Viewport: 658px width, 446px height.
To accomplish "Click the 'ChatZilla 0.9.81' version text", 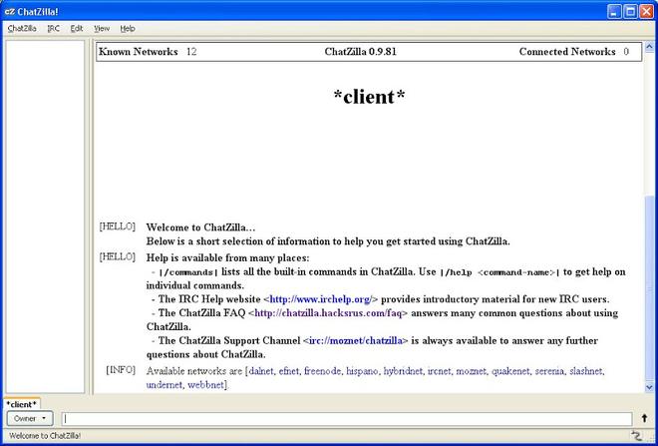I will click(360, 52).
